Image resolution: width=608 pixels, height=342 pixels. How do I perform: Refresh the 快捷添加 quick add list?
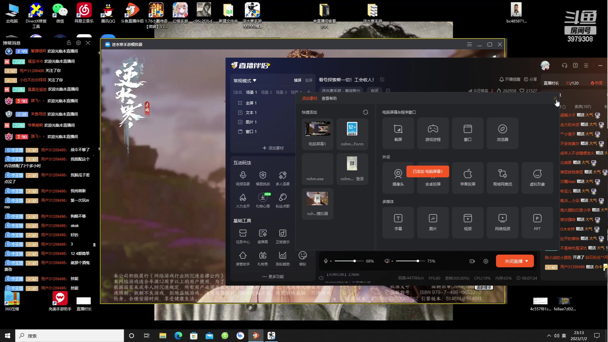(x=365, y=112)
